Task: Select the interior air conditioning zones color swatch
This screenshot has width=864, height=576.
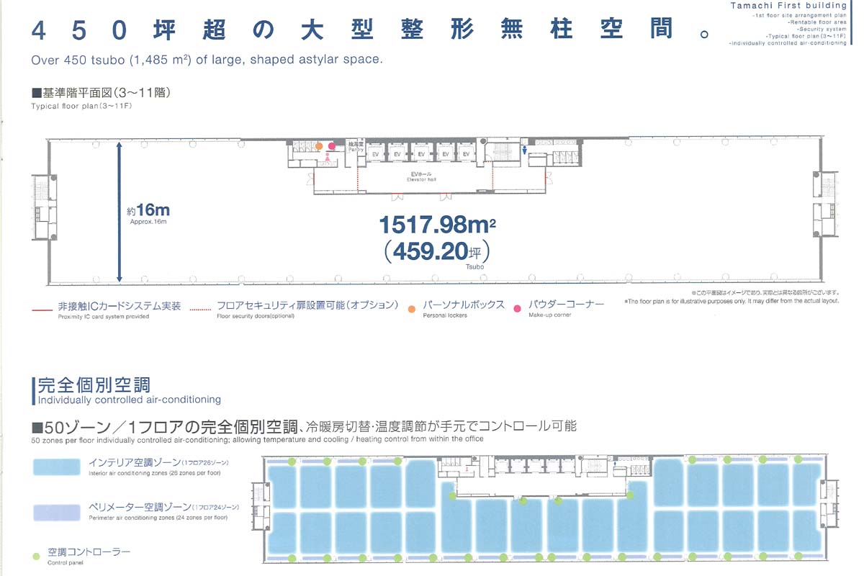Action: 56,467
